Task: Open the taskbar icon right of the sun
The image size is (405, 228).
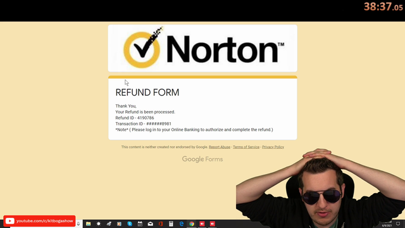Action: (109, 224)
